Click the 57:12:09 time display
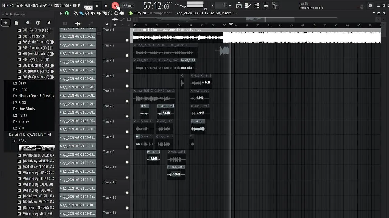The image size is (389, 218). coord(156,6)
